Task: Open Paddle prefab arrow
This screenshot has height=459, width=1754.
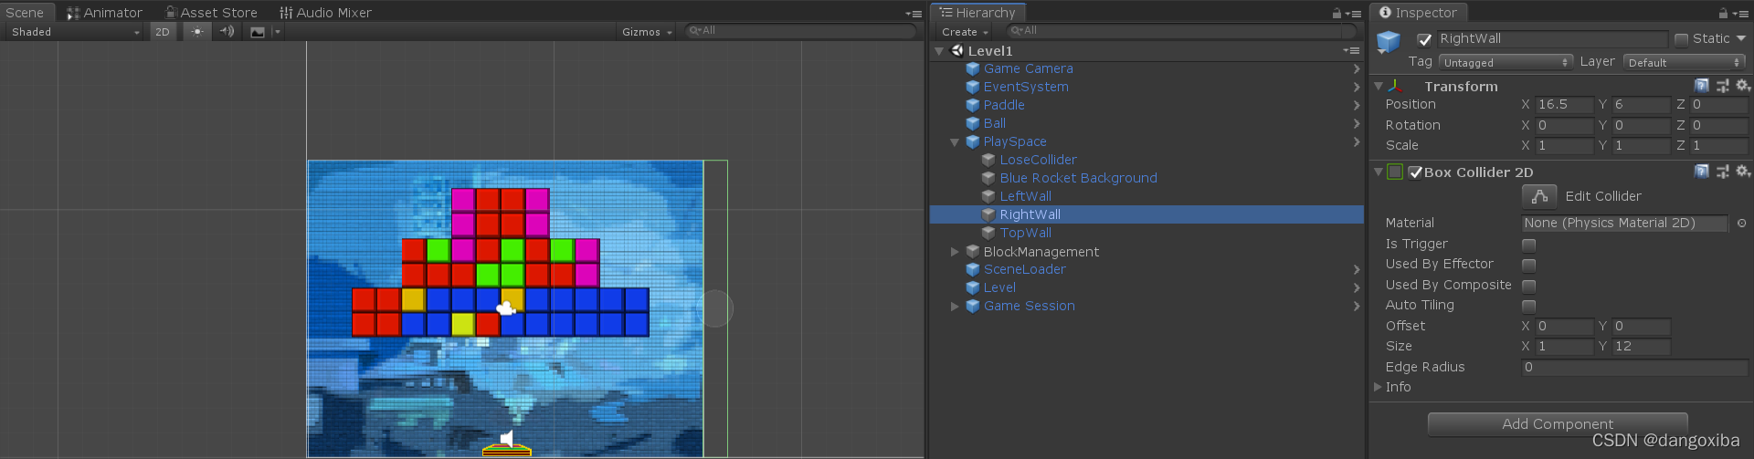Action: (1357, 106)
